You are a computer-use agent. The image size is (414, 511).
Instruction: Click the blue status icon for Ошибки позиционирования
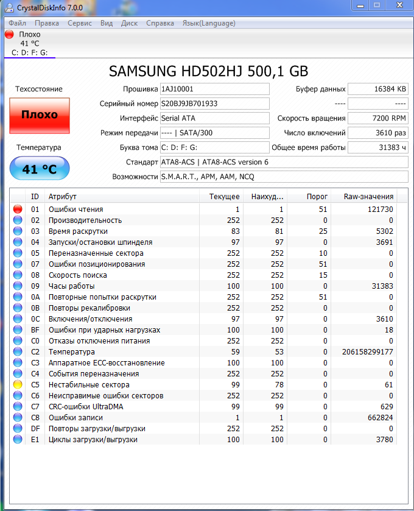[x=18, y=264]
